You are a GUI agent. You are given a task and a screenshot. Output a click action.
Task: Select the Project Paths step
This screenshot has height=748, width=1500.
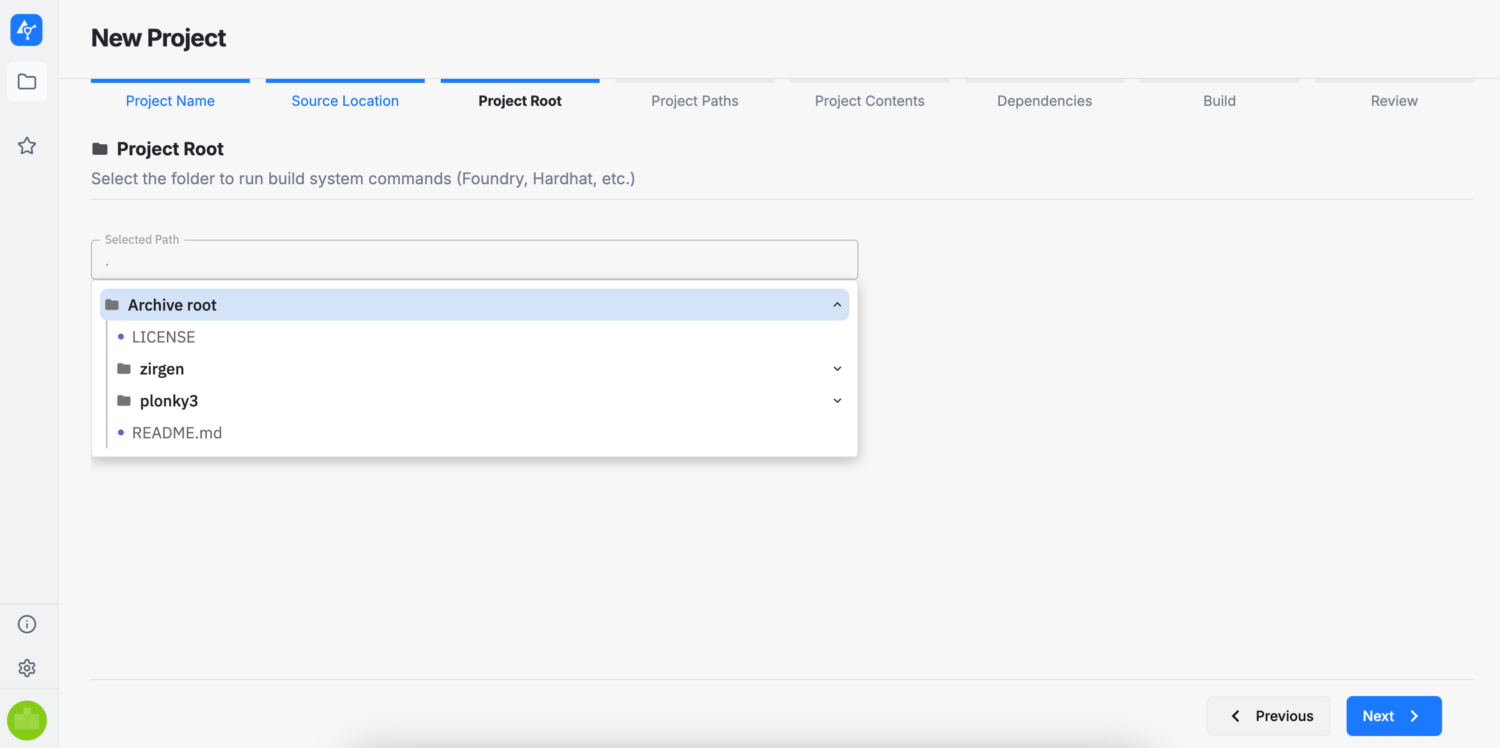694,101
